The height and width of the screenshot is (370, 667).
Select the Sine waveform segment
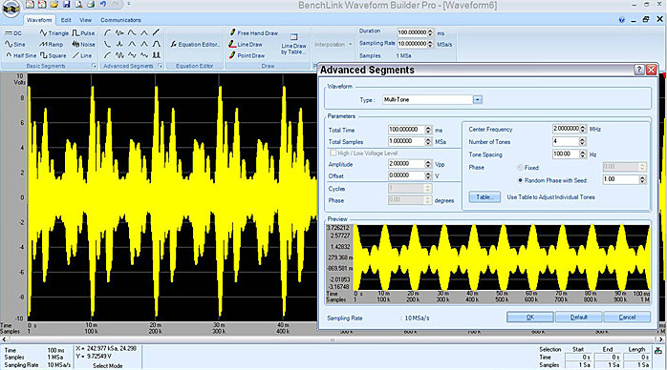click(x=15, y=44)
